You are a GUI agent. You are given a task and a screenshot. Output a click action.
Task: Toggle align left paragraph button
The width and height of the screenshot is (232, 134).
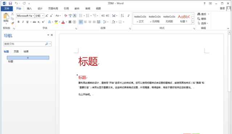(x=81, y=22)
